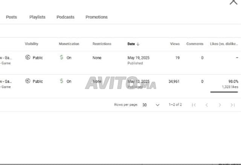Click the dollar icon for May 19 video
The width and height of the screenshot is (241, 165).
[61, 57]
